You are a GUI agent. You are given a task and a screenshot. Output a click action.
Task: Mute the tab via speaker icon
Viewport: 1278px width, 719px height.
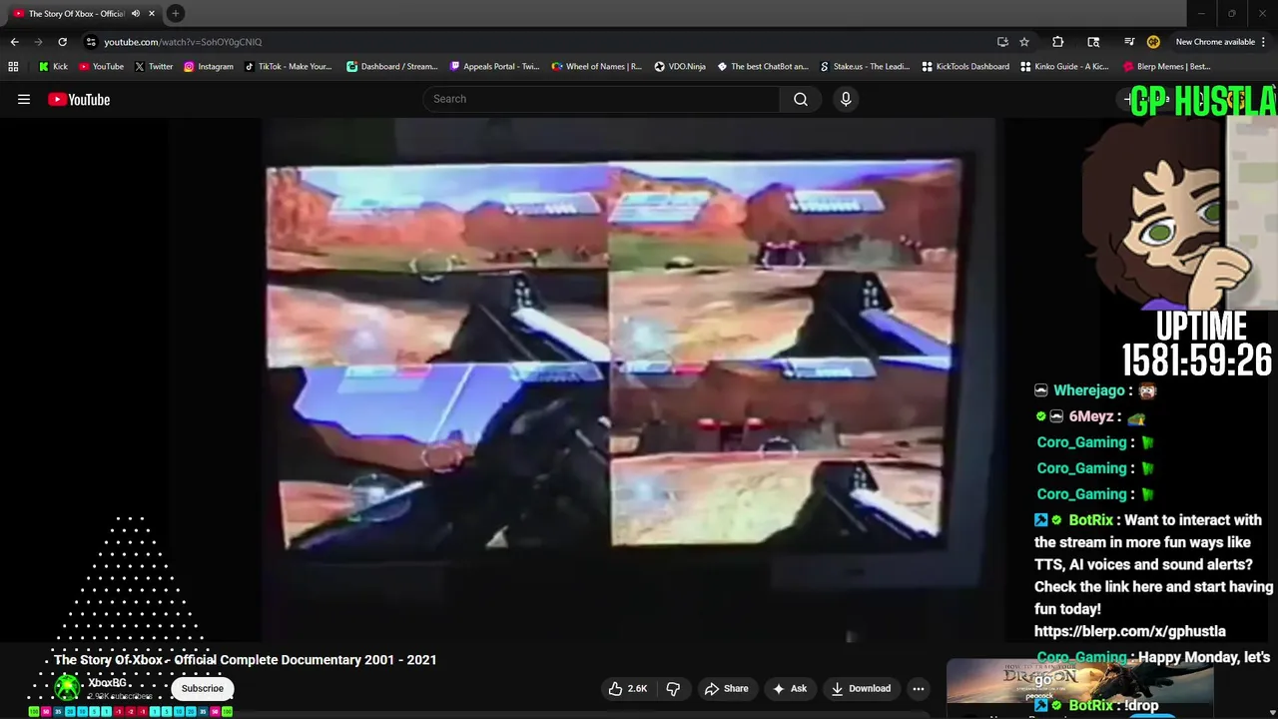click(x=136, y=14)
